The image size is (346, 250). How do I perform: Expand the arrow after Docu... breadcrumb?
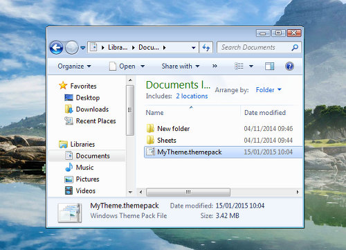pos(165,48)
